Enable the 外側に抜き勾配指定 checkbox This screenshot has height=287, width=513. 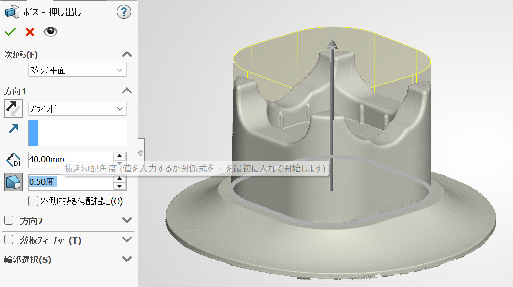click(33, 201)
